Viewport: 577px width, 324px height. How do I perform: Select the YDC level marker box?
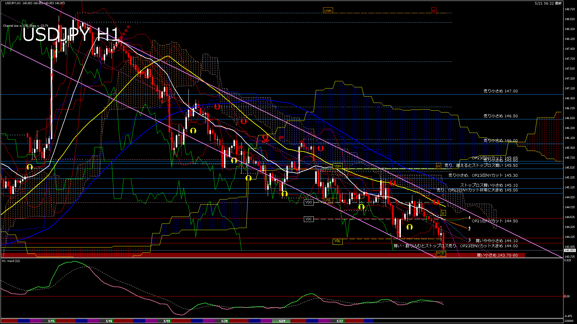(x=309, y=219)
